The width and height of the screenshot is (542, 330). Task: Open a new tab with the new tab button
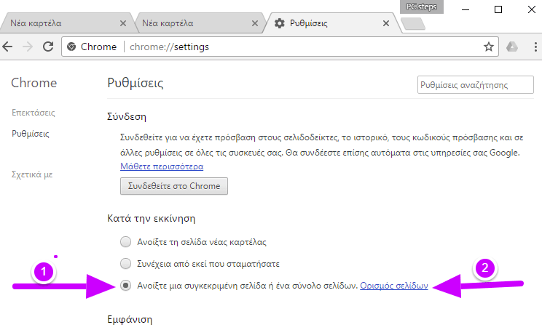[413, 24]
